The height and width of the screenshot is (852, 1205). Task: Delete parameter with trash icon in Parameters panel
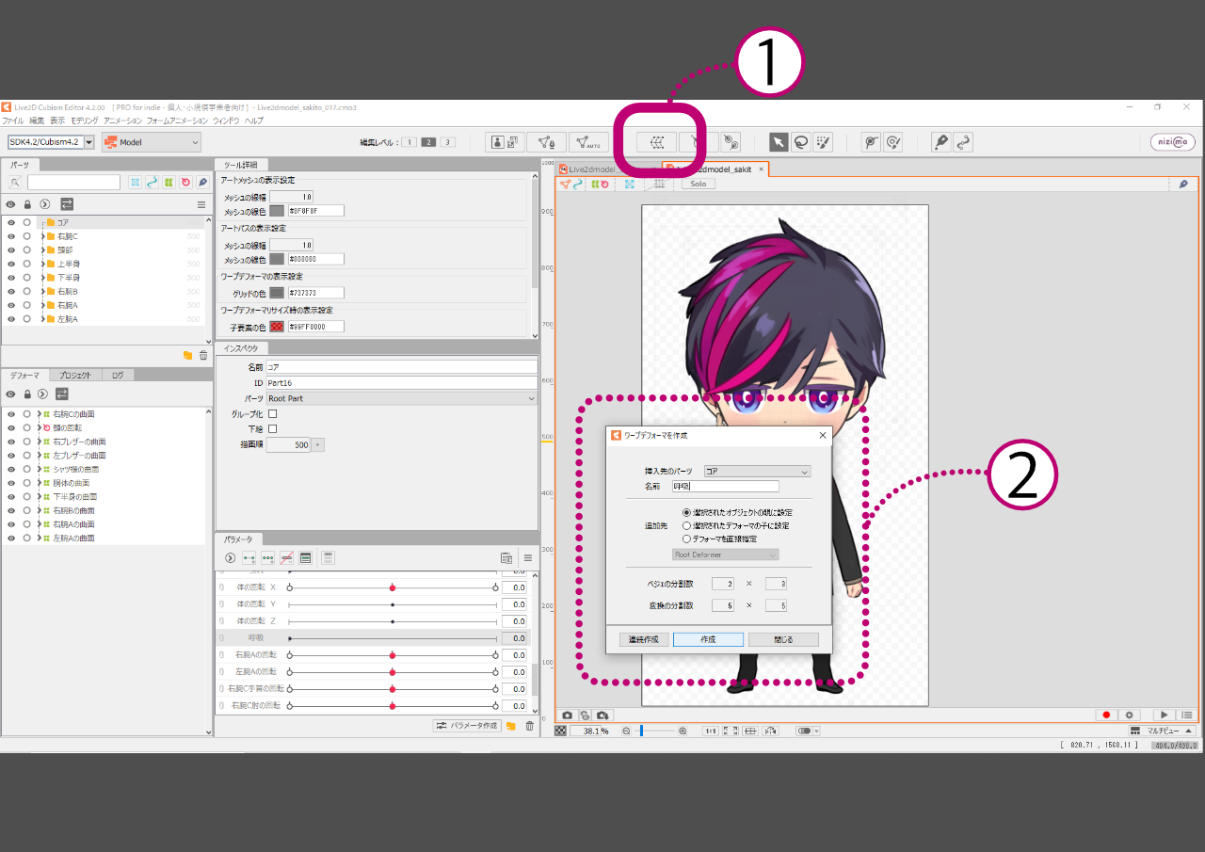pyautogui.click(x=529, y=726)
